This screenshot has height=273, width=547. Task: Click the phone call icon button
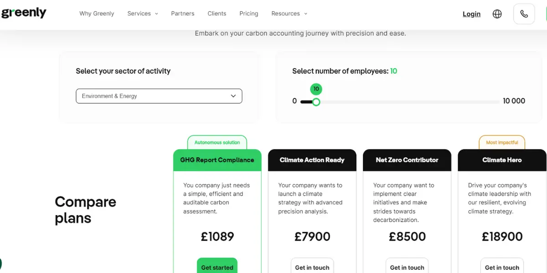pyautogui.click(x=524, y=14)
